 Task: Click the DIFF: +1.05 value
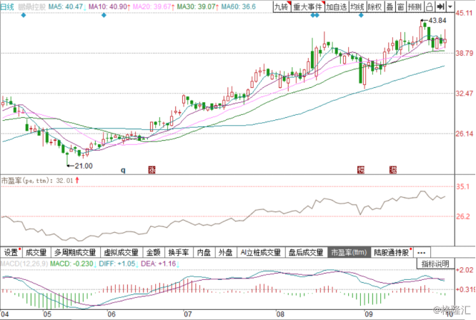[x=117, y=264]
